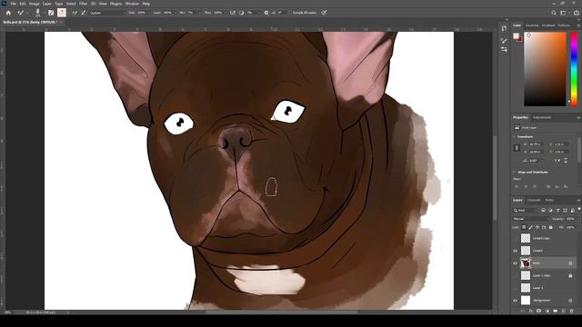Switch to the Adjustments tab
This screenshot has width=582, height=327.
point(542,117)
